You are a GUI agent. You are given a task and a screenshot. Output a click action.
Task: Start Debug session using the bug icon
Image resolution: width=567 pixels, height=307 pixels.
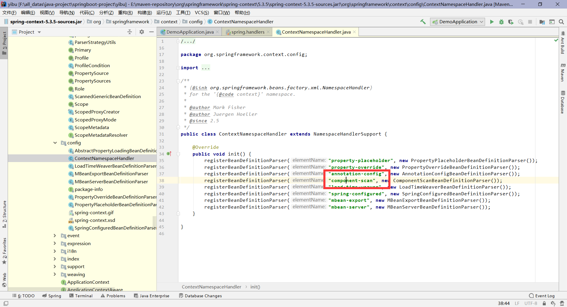[x=501, y=22]
